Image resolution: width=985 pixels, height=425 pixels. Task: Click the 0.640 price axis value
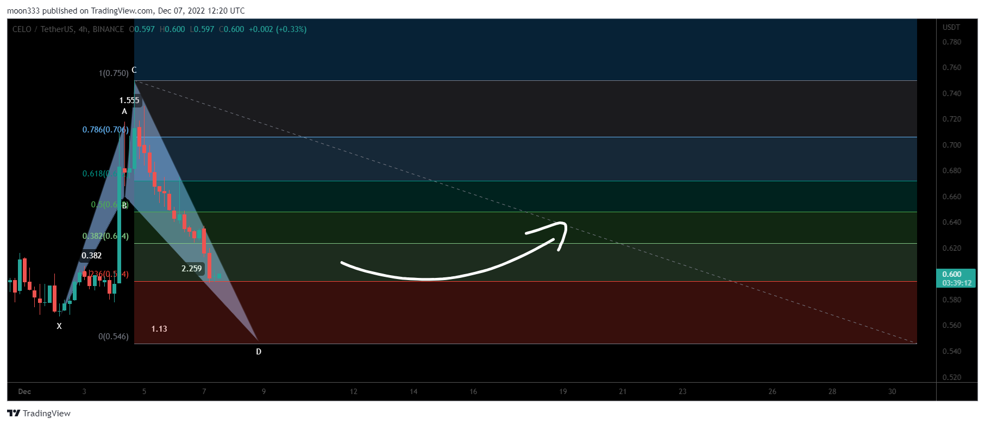952,222
